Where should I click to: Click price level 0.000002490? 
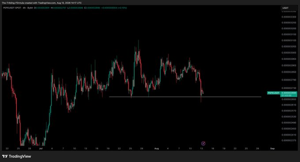coord(289,122)
